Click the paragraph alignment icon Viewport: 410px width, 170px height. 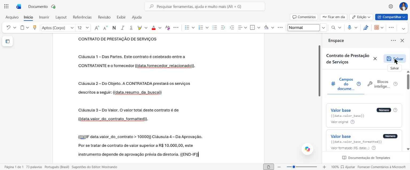[x=240, y=27]
